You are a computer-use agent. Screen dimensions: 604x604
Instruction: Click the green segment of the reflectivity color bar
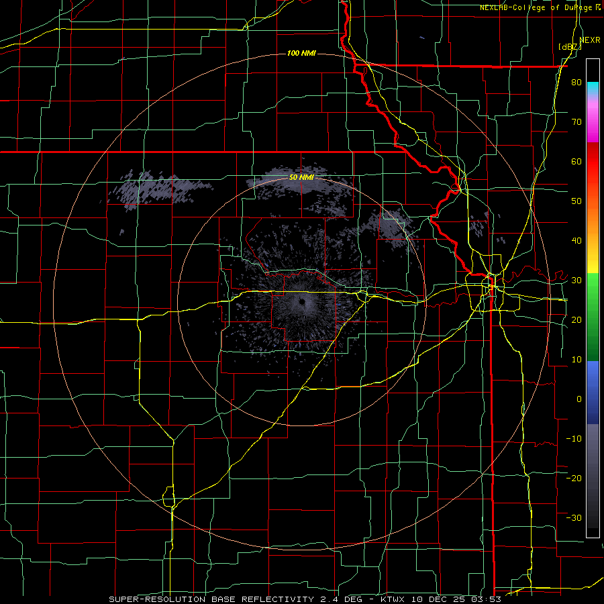point(593,317)
